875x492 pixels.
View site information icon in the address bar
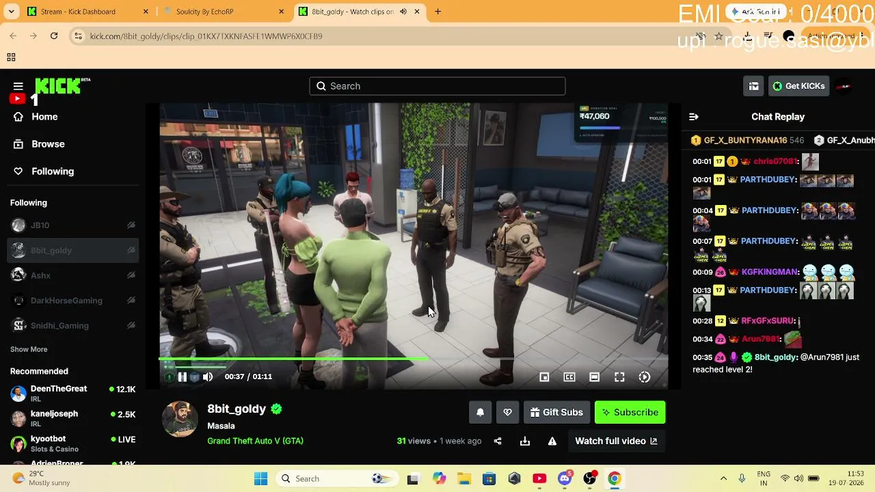(x=78, y=36)
